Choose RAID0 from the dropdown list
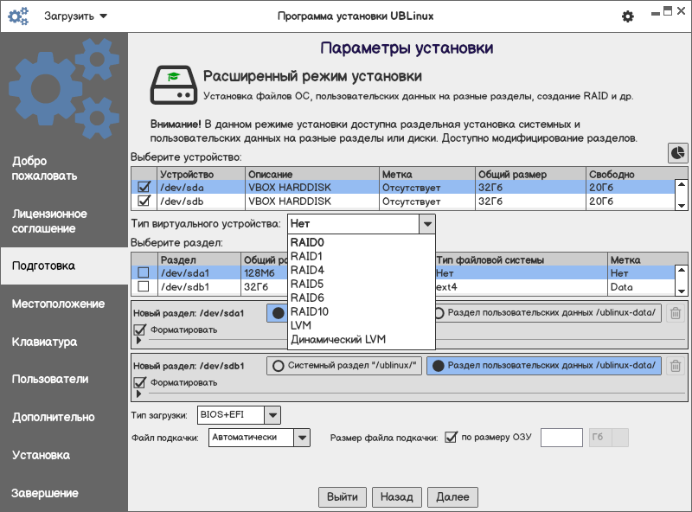 click(x=361, y=242)
